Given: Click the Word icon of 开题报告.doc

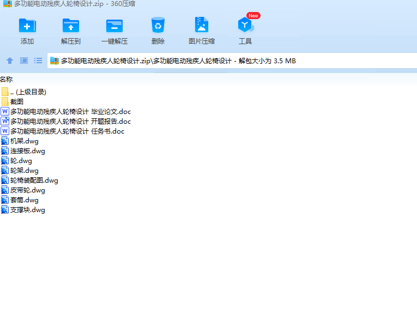Looking at the screenshot, I should tap(5, 121).
